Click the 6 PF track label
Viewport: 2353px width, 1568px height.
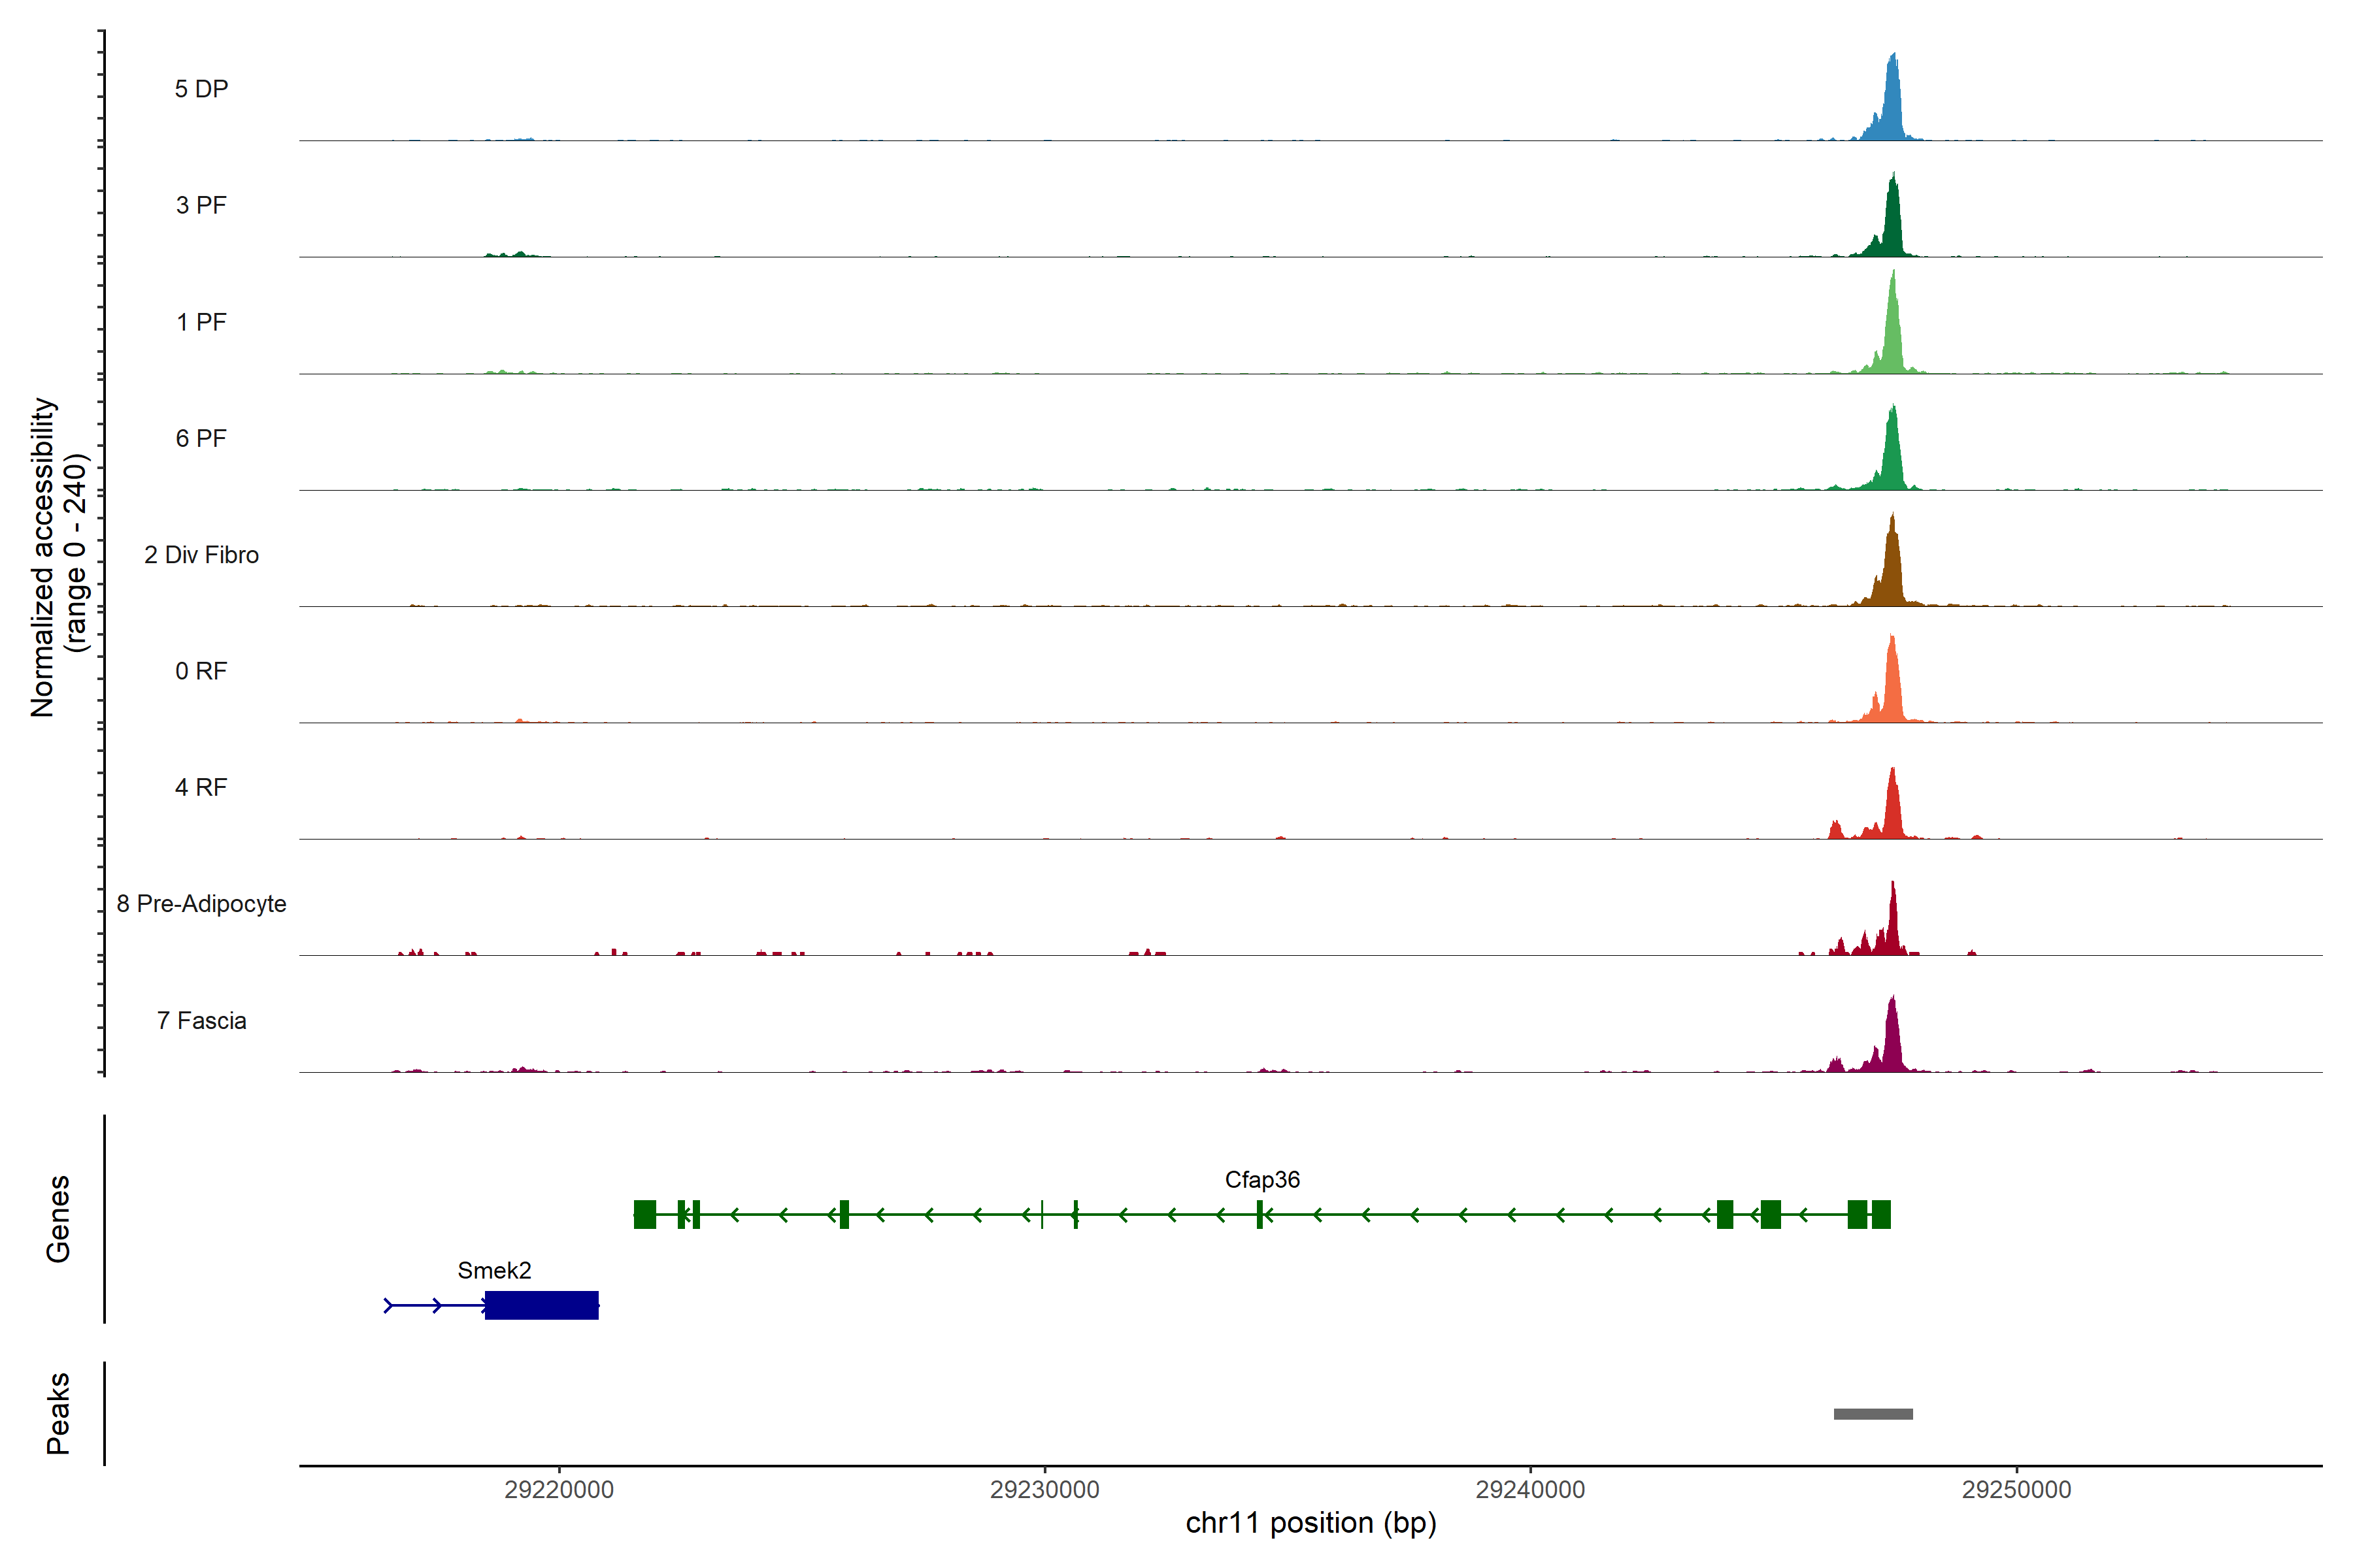point(201,438)
